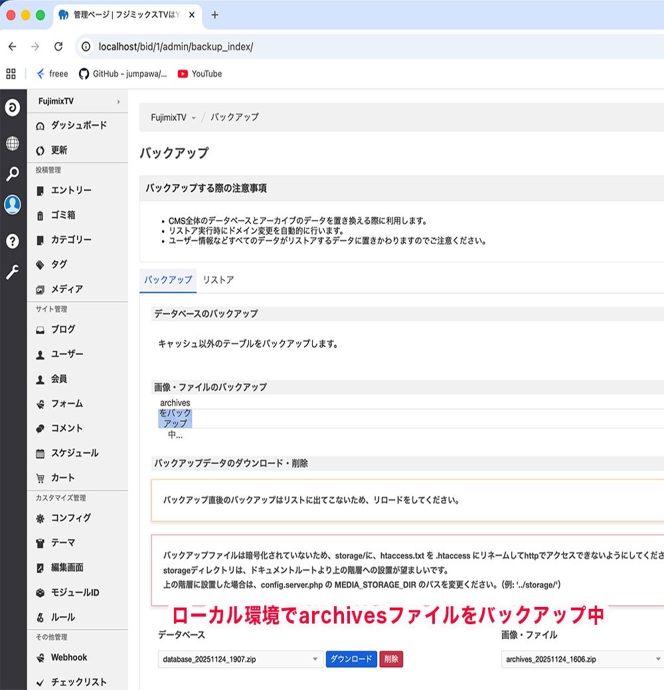The image size is (664, 690).
Task: Reload the page with browser refresh icon
Action: 58,47
